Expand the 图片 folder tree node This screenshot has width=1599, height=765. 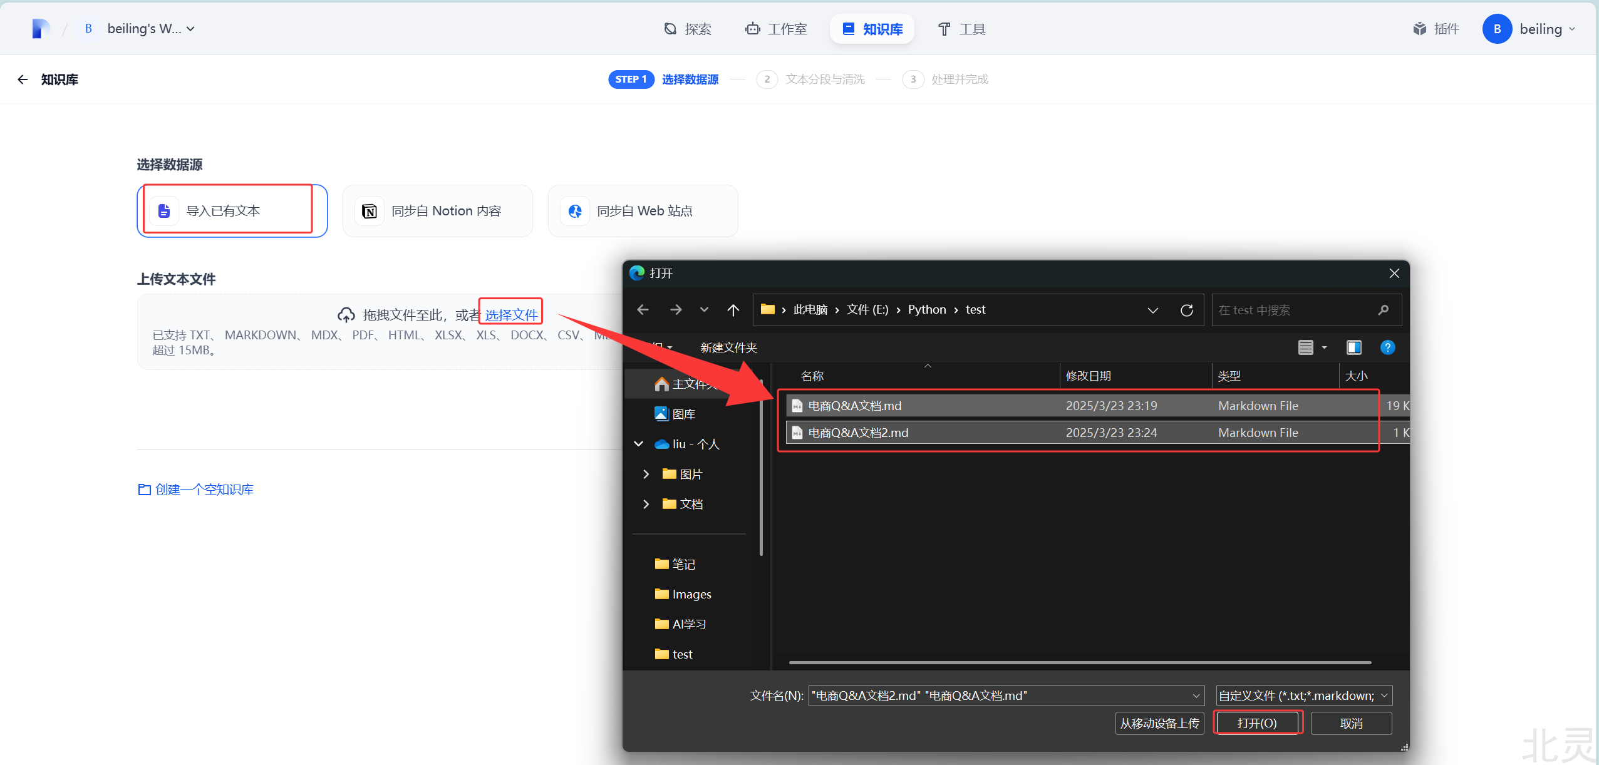click(646, 474)
